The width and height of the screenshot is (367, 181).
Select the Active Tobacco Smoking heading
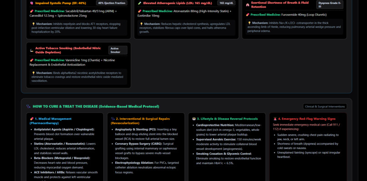coord(68,50)
